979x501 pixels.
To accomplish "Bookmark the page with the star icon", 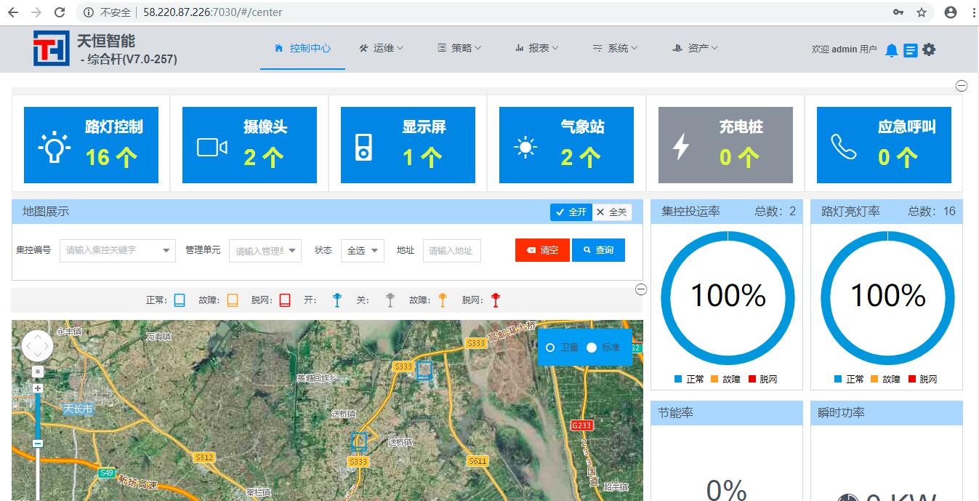I will 921,12.
